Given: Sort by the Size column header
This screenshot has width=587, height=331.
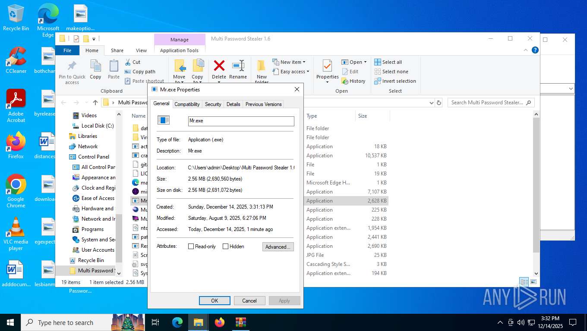Looking at the screenshot, I should [372, 116].
